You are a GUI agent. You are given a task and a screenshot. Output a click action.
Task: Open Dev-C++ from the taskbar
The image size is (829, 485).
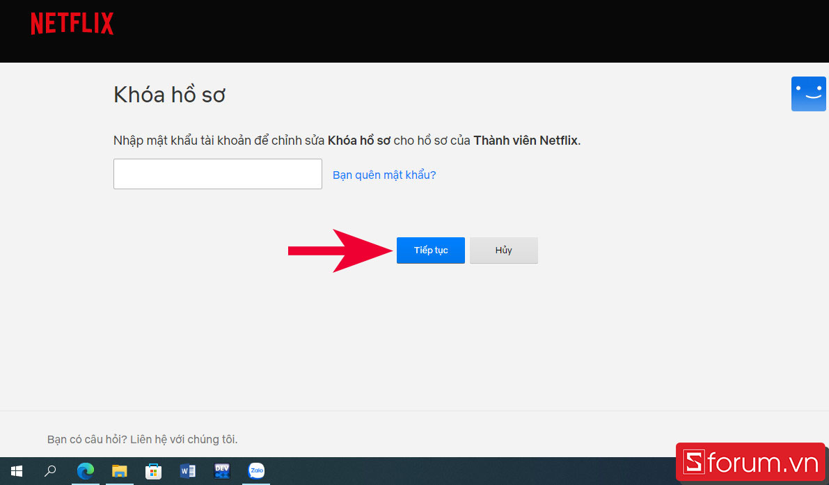[222, 470]
